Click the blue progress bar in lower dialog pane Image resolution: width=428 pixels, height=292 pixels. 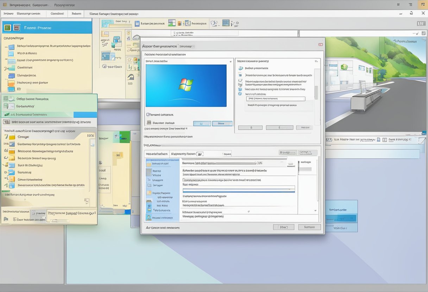[239, 191]
